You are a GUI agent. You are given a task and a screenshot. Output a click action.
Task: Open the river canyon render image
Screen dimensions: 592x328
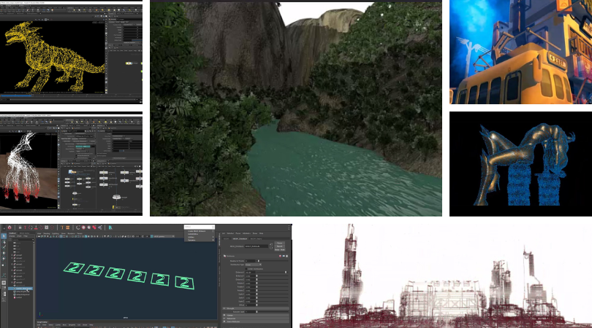point(296,108)
